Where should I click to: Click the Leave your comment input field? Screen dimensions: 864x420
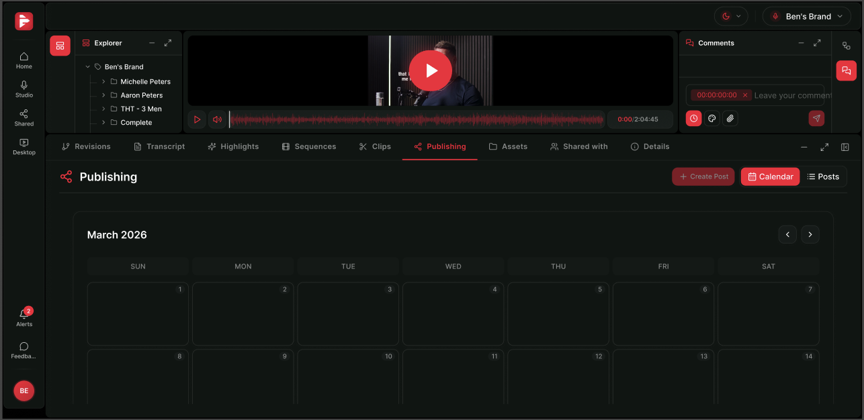(x=793, y=95)
